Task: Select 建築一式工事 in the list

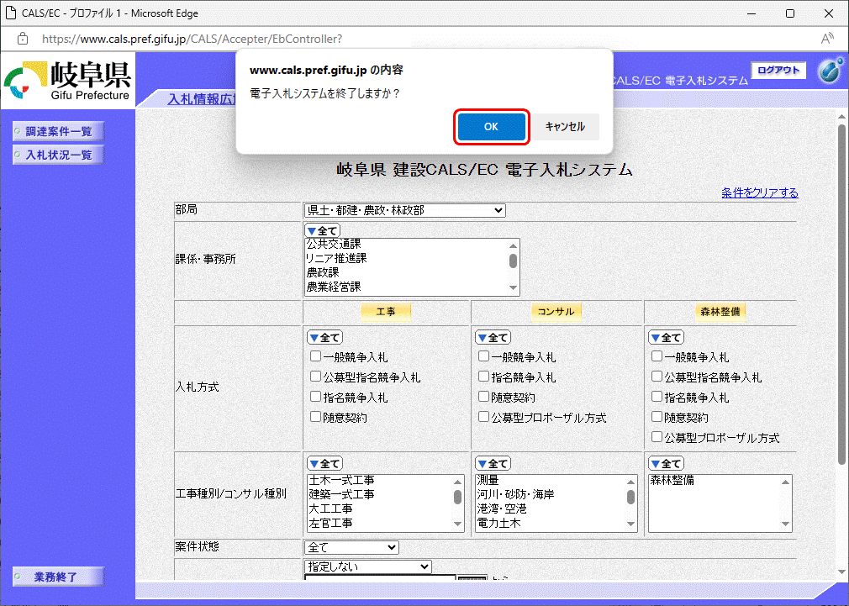Action: (x=341, y=494)
